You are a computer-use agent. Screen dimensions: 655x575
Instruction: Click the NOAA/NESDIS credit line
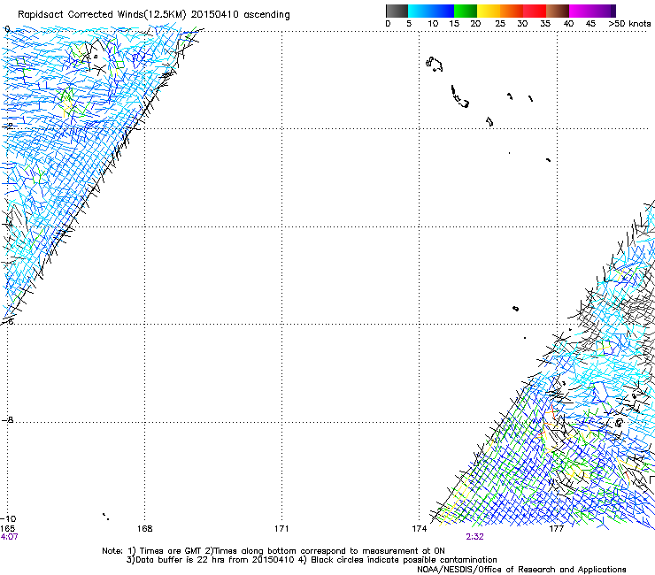coord(521,570)
